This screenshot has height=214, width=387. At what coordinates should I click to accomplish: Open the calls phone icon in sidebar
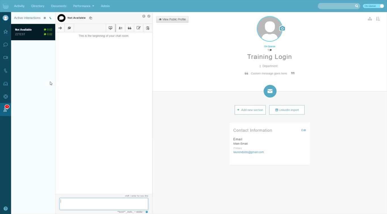point(5,71)
